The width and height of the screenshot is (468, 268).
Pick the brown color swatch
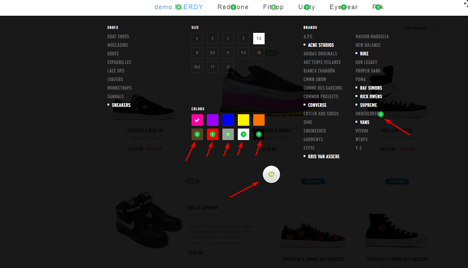pyautogui.click(x=197, y=134)
